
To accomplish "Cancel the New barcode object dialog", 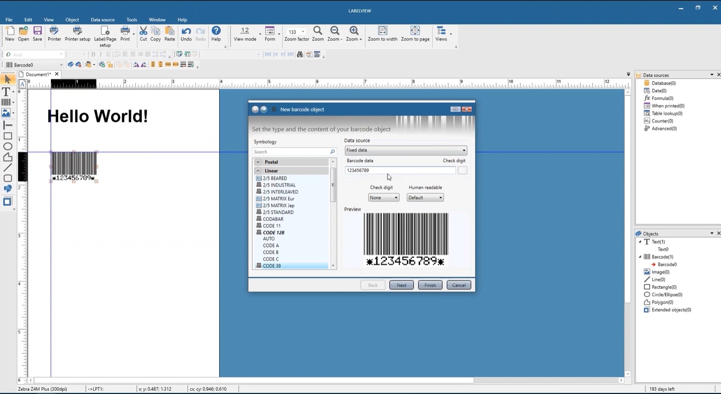I will pyautogui.click(x=459, y=285).
